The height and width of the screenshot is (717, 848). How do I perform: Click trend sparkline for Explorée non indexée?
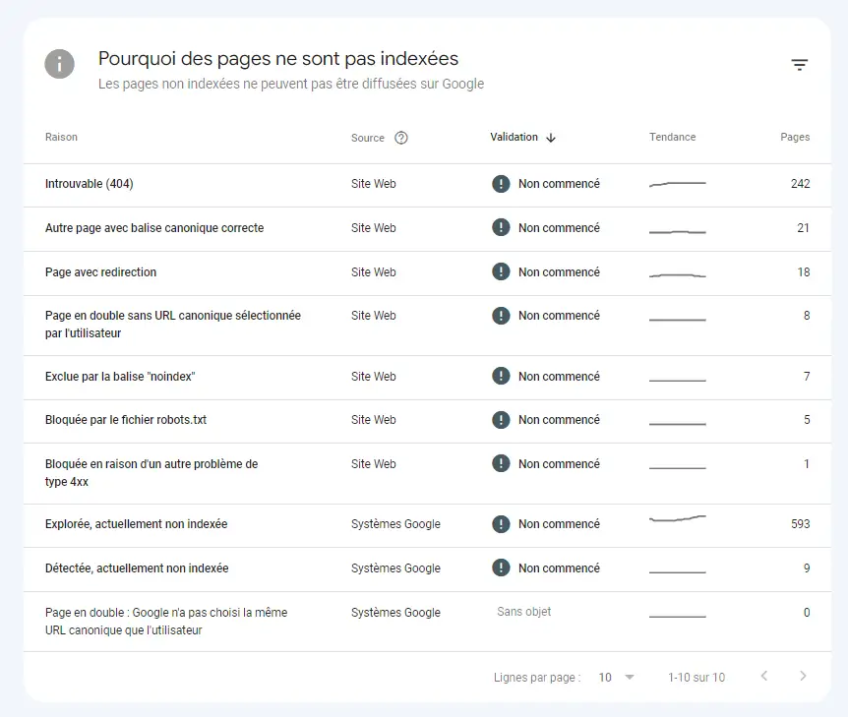677,518
